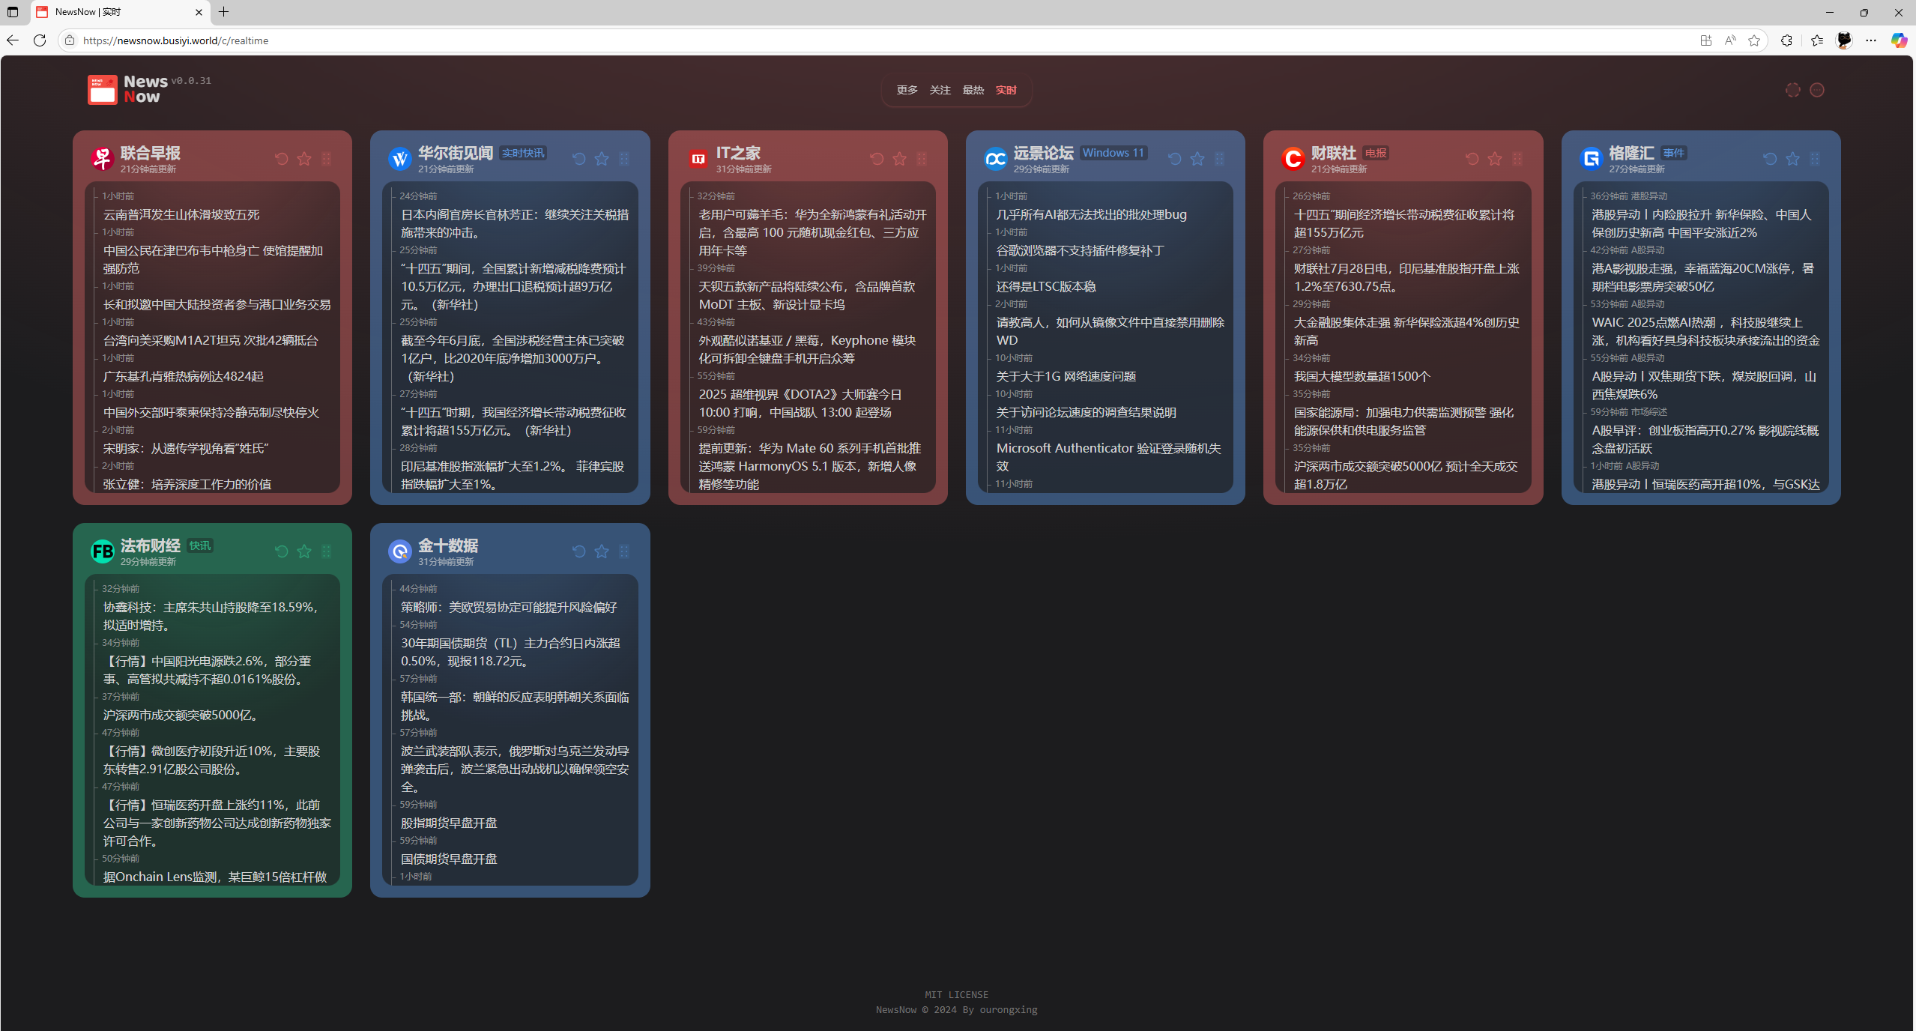Add this page to browser favorites
Screen dimensions: 1916x1031
[1754, 40]
